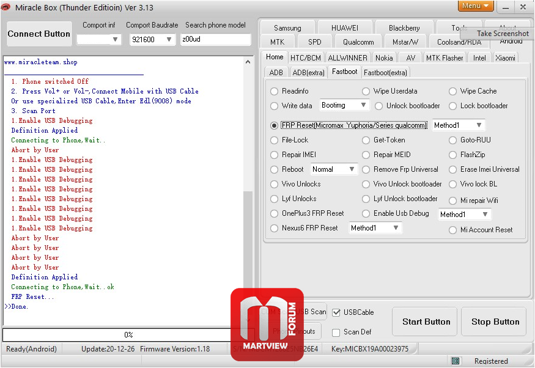This screenshot has width=535, height=368.
Task: Click the Search phone model field
Action: [215, 39]
